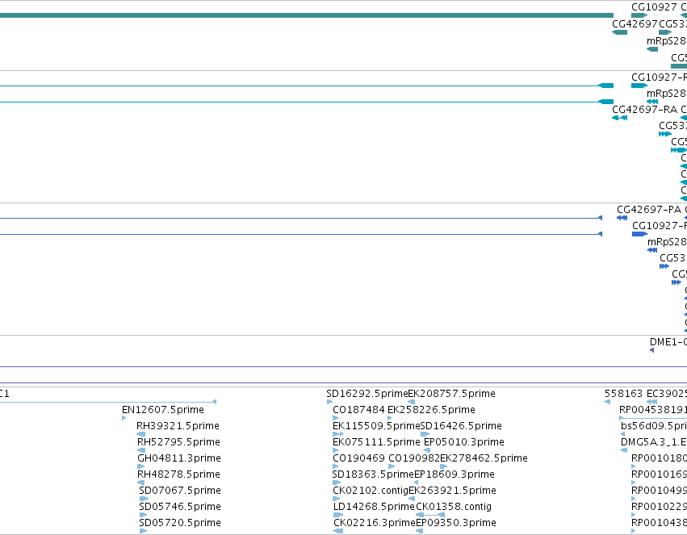
Task: Click the CK01358.contig label
Action: click(454, 507)
